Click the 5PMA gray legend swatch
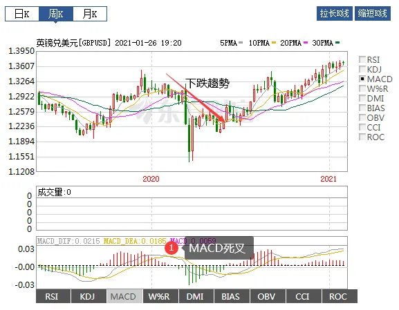 pos(241,43)
